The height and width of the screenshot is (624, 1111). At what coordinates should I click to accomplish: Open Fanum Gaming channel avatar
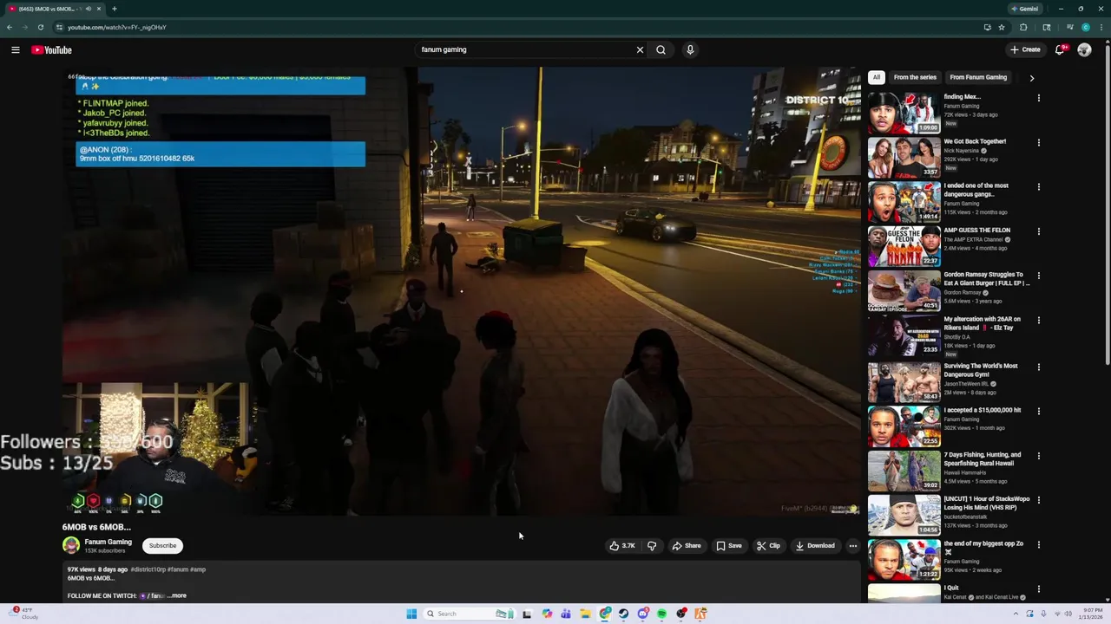[71, 545]
